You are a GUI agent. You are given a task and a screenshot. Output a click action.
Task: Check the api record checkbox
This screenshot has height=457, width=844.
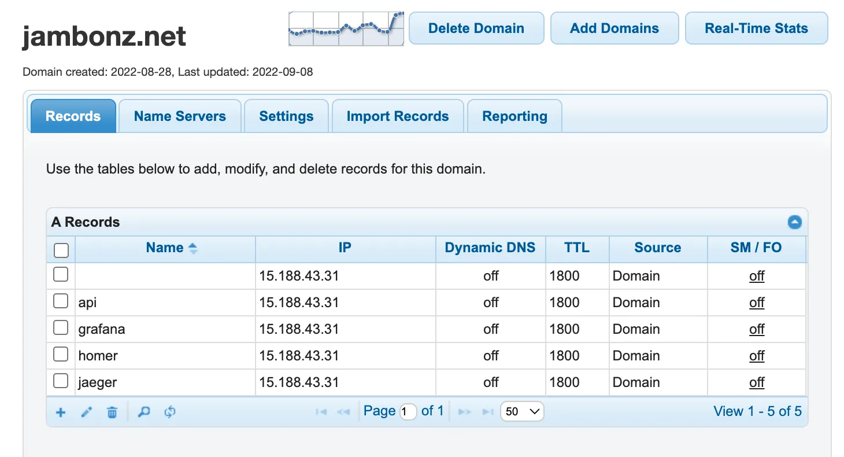[61, 301]
